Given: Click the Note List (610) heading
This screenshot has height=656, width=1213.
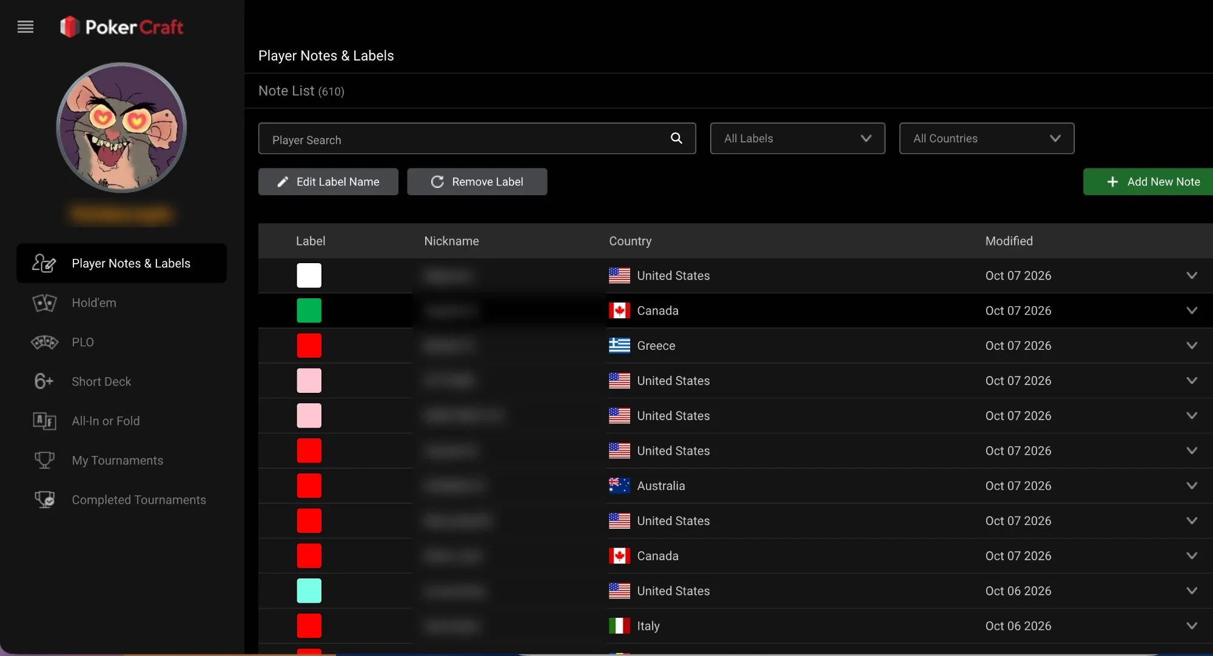Looking at the screenshot, I should click(x=301, y=91).
